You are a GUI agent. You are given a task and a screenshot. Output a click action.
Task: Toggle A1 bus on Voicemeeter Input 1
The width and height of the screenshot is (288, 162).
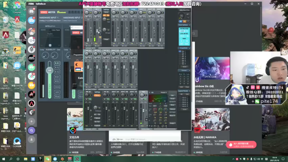[57, 63]
